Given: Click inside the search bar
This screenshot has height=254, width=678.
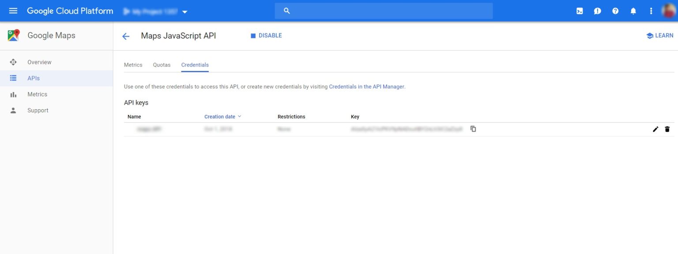Looking at the screenshot, I should 383,11.
